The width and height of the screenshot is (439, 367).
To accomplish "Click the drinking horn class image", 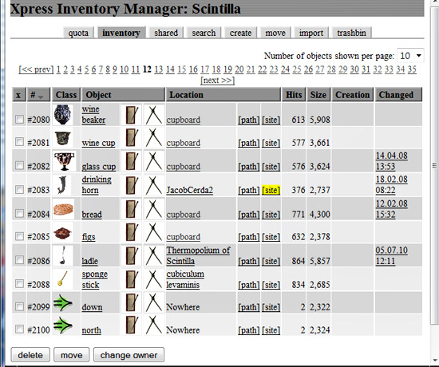I will point(62,185).
